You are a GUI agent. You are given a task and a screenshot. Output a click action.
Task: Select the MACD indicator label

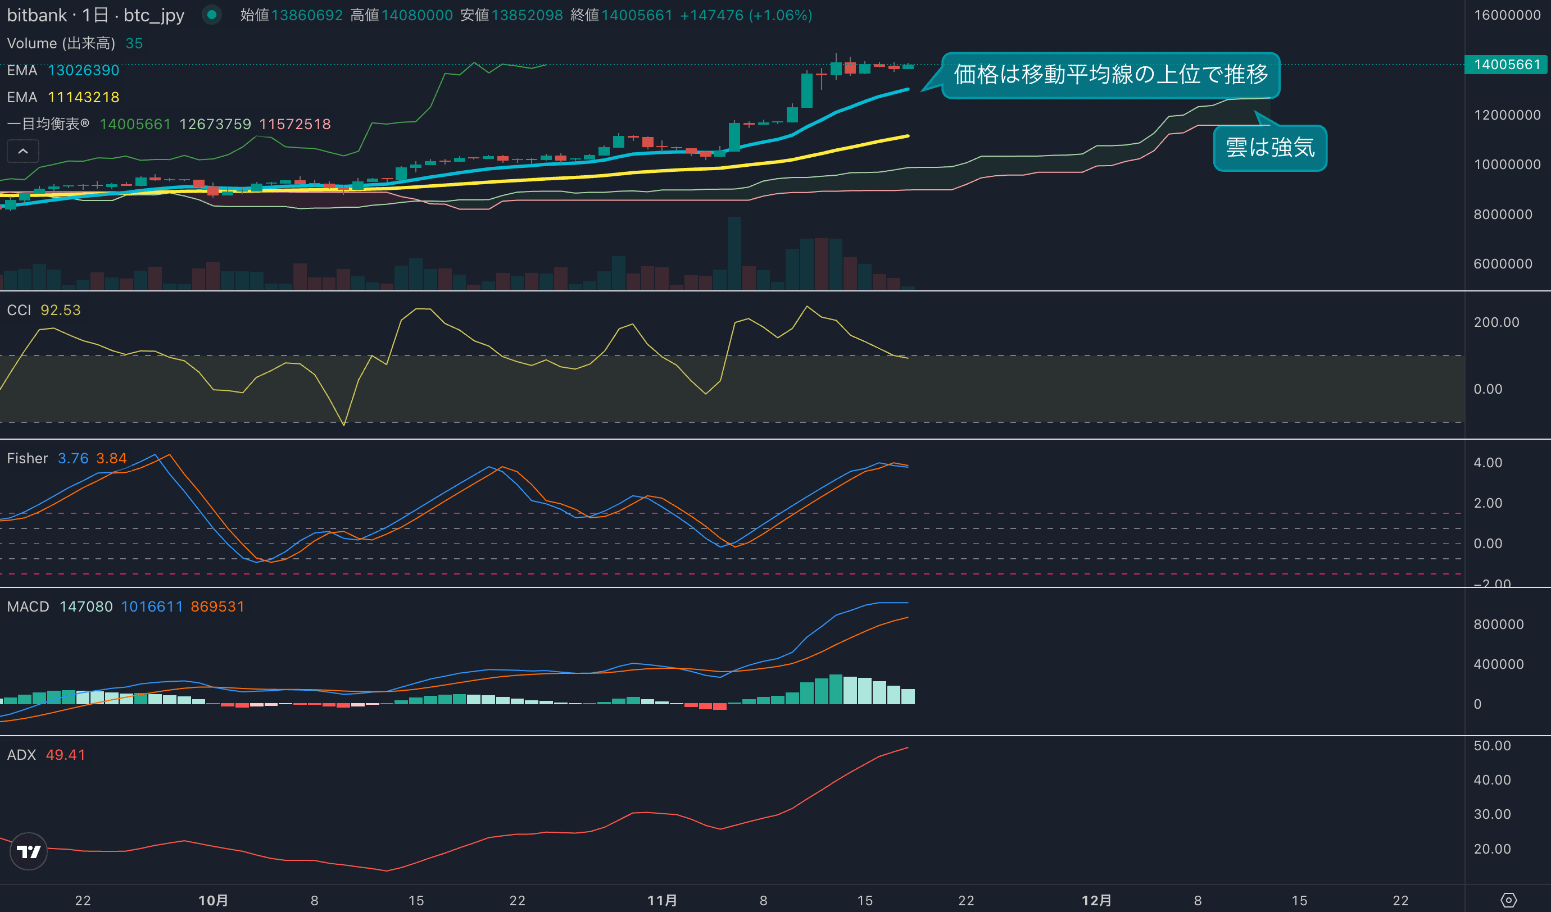(28, 607)
